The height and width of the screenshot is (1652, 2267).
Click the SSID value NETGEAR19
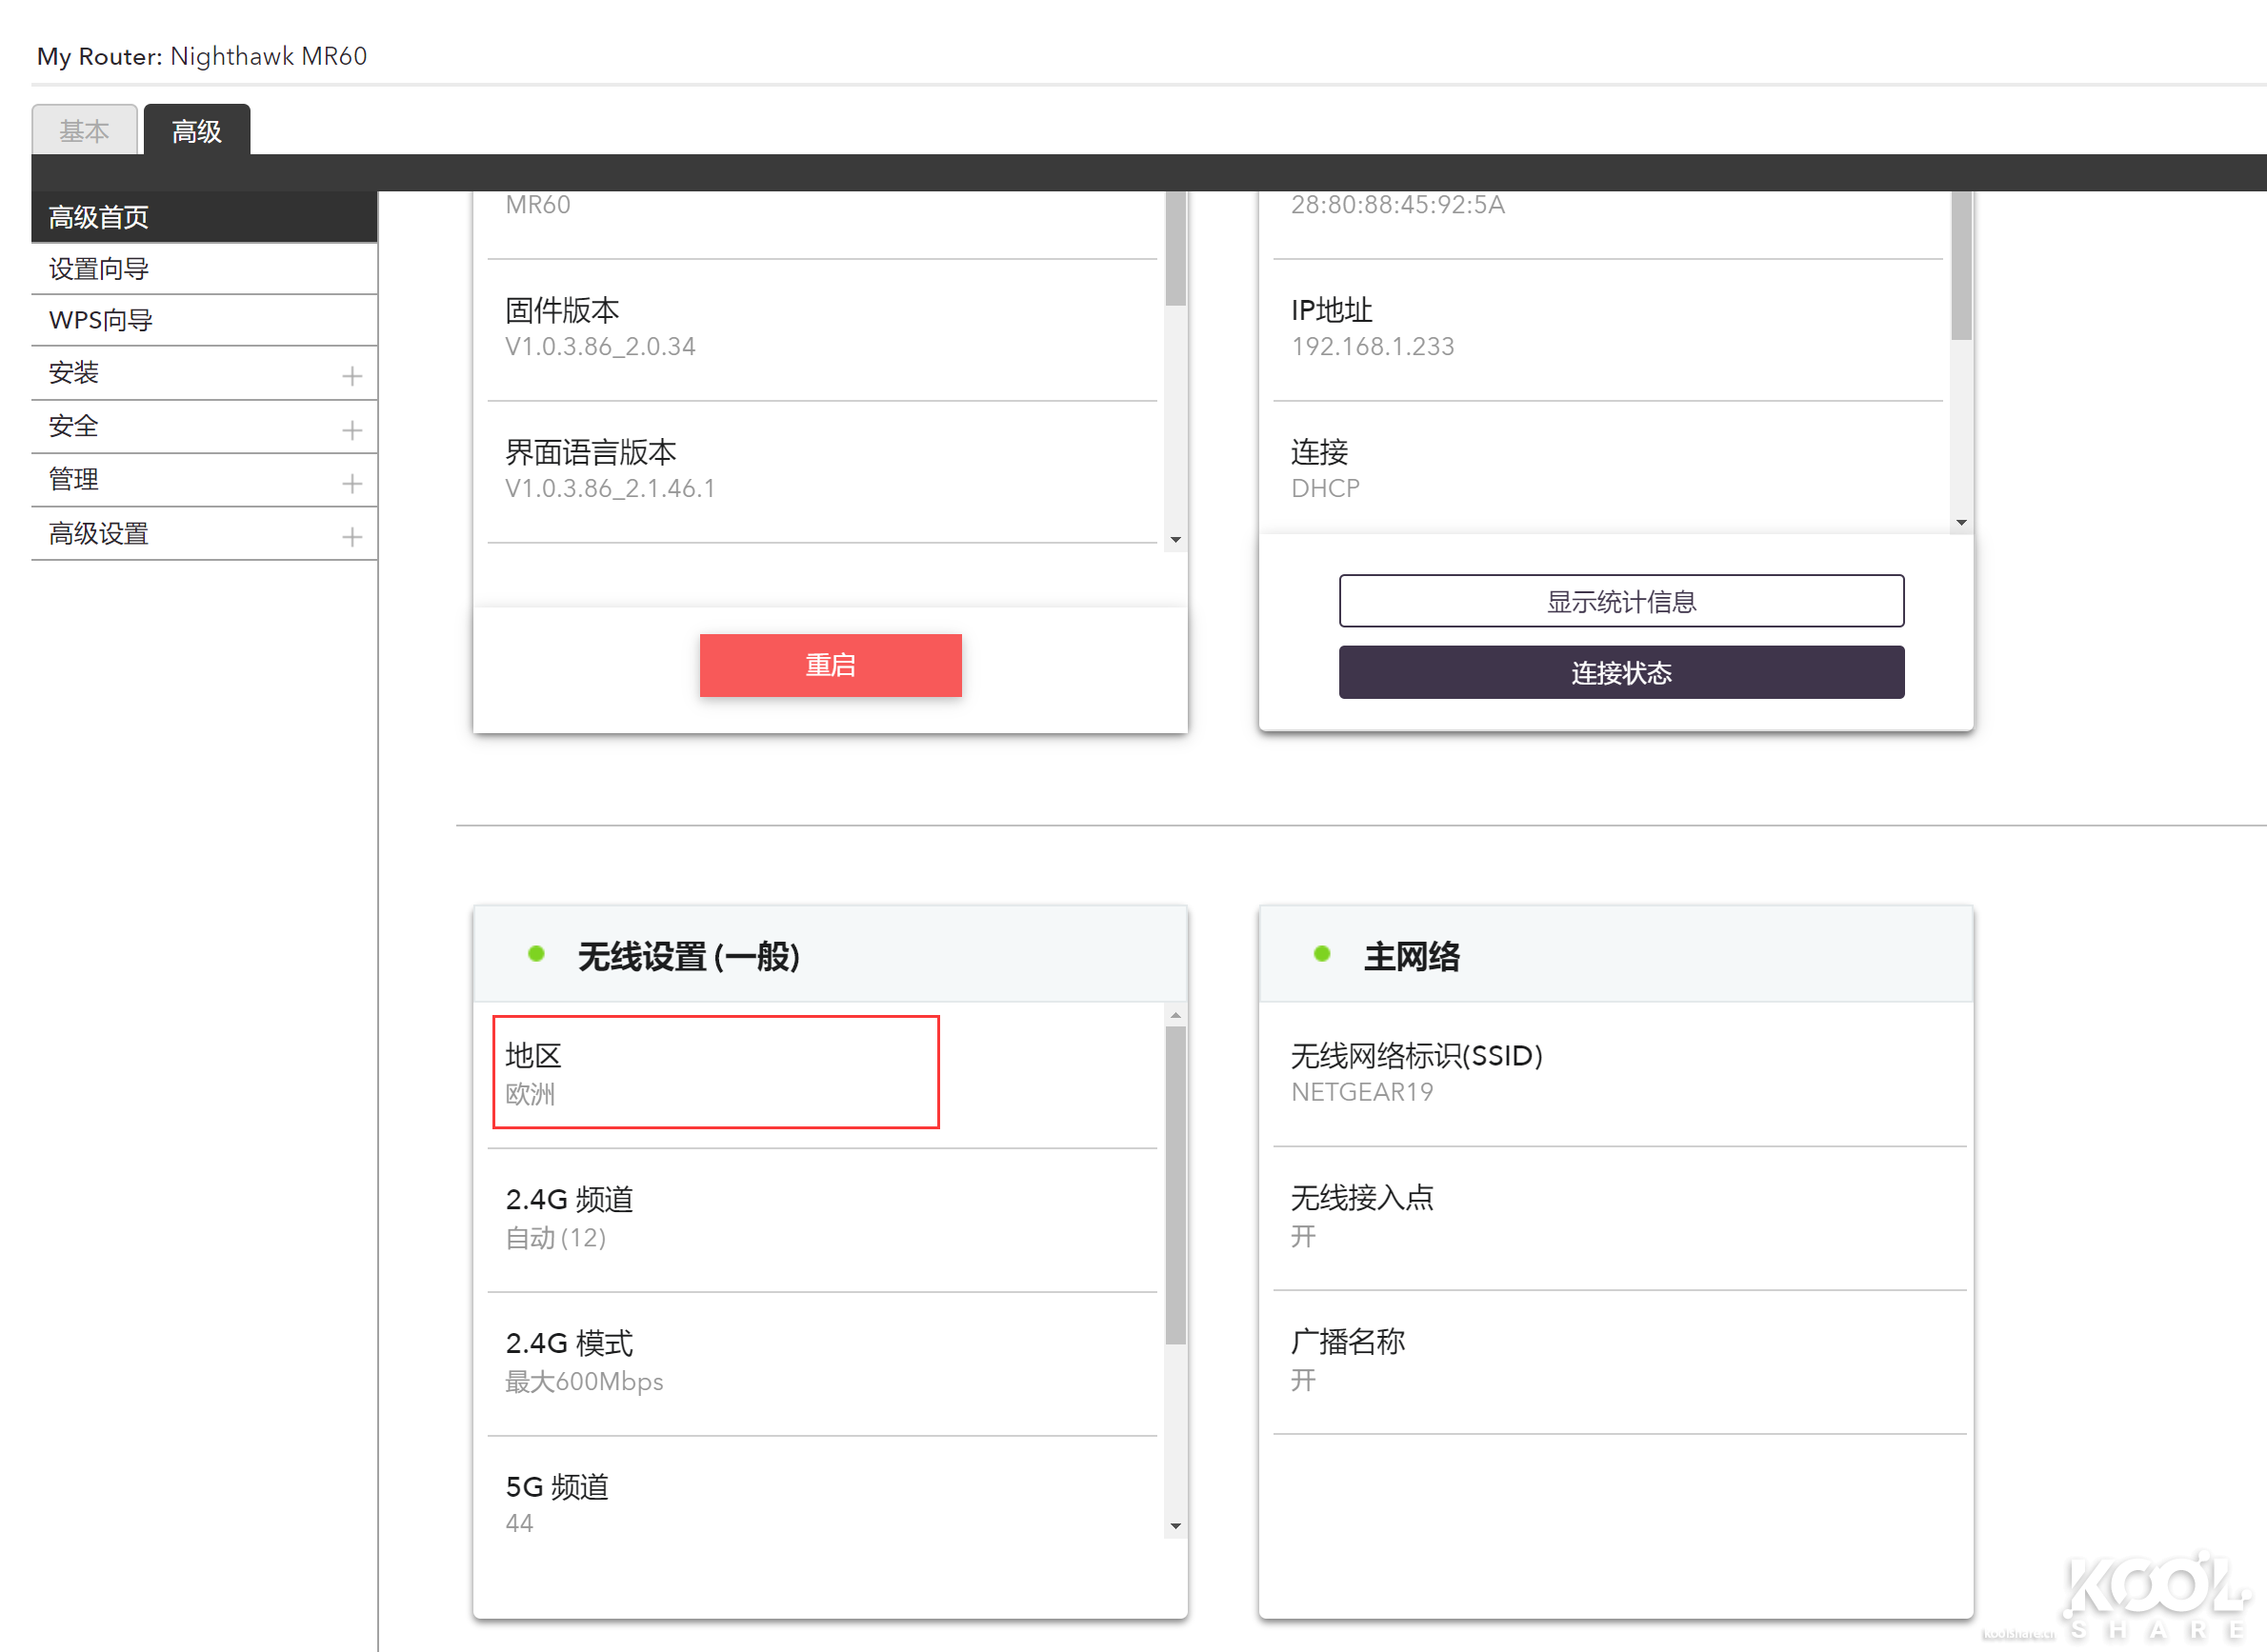point(1361,1092)
